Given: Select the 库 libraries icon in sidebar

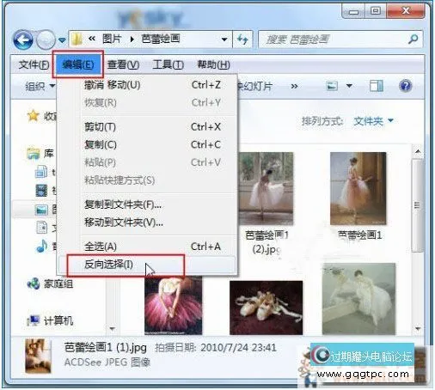Looking at the screenshot, I should point(34,153).
